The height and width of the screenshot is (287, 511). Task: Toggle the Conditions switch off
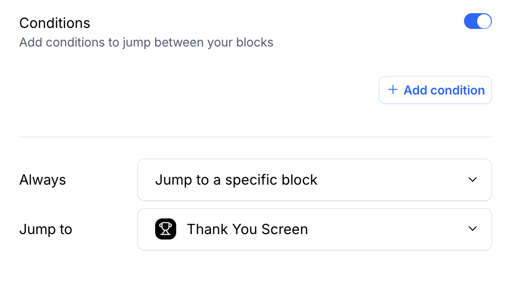coord(477,22)
